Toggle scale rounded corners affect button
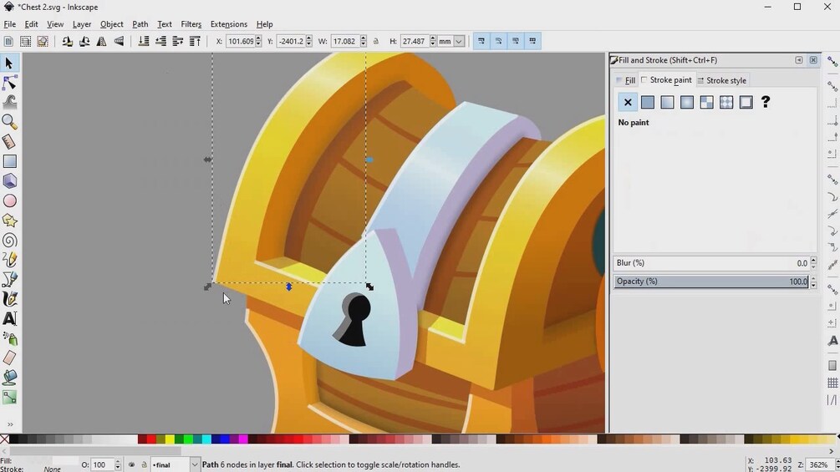Viewport: 840px width, 472px height. click(498, 41)
